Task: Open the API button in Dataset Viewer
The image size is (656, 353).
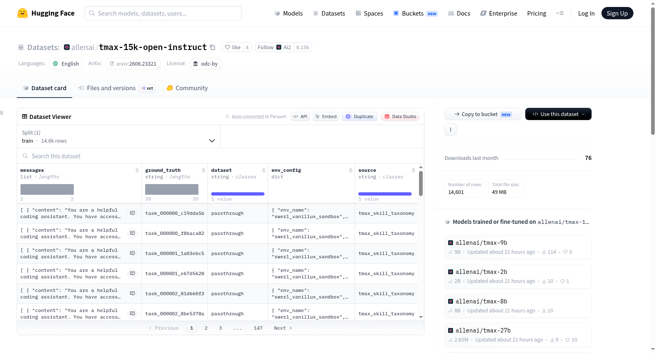Action: click(300, 116)
